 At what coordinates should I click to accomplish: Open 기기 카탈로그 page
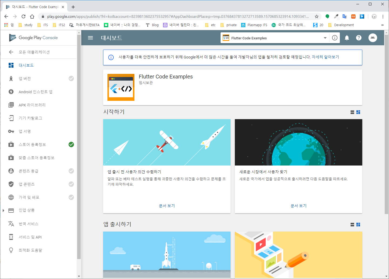[39, 118]
